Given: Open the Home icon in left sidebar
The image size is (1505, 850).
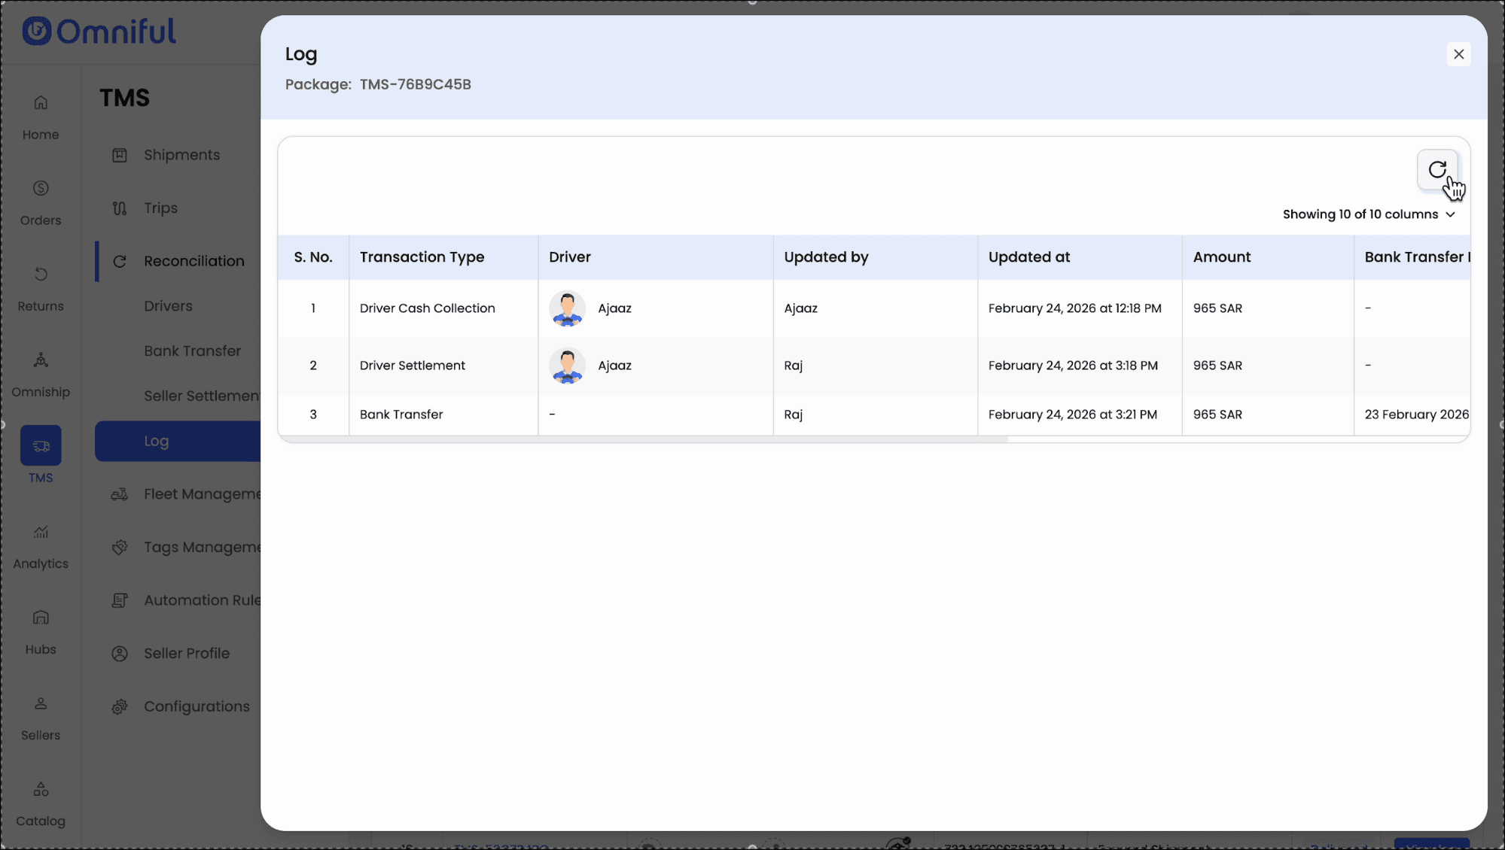Looking at the screenshot, I should (41, 103).
